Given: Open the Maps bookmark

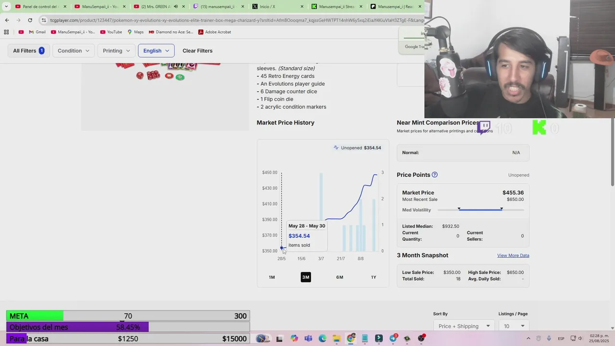Looking at the screenshot, I should (135, 32).
